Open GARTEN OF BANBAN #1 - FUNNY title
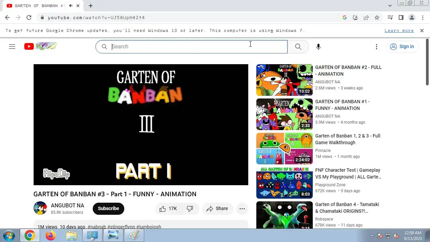 point(342,105)
